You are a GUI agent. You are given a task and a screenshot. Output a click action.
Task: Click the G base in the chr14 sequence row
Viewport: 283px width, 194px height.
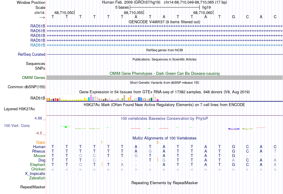[233, 17]
